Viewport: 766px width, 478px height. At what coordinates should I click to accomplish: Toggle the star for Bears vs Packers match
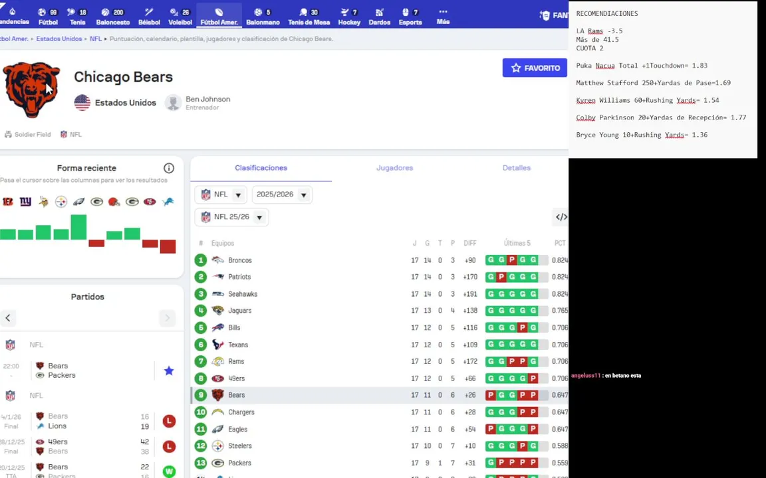169,370
